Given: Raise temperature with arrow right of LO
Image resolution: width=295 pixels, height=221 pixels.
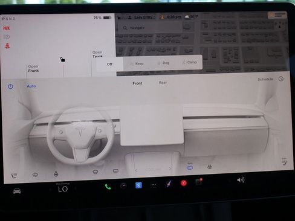Looking at the screenshot, I should (x=76, y=188).
